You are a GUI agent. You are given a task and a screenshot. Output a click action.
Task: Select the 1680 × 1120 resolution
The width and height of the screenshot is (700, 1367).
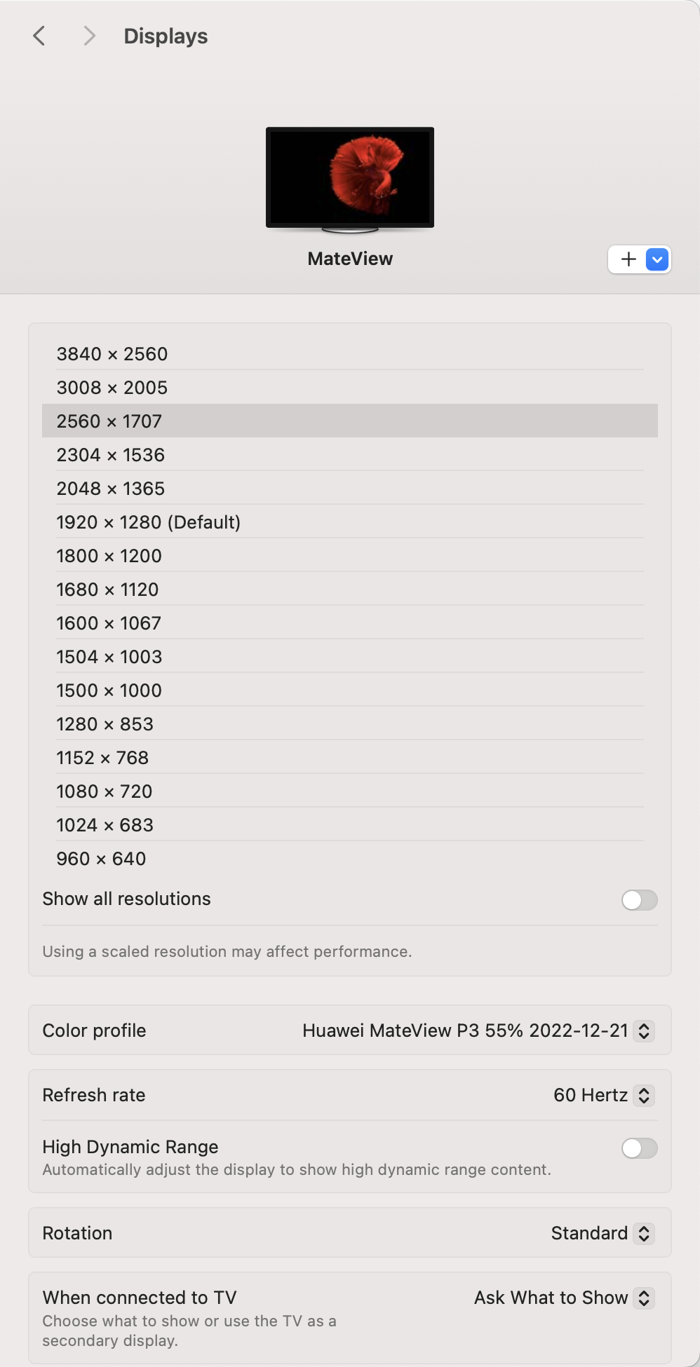pyautogui.click(x=107, y=590)
